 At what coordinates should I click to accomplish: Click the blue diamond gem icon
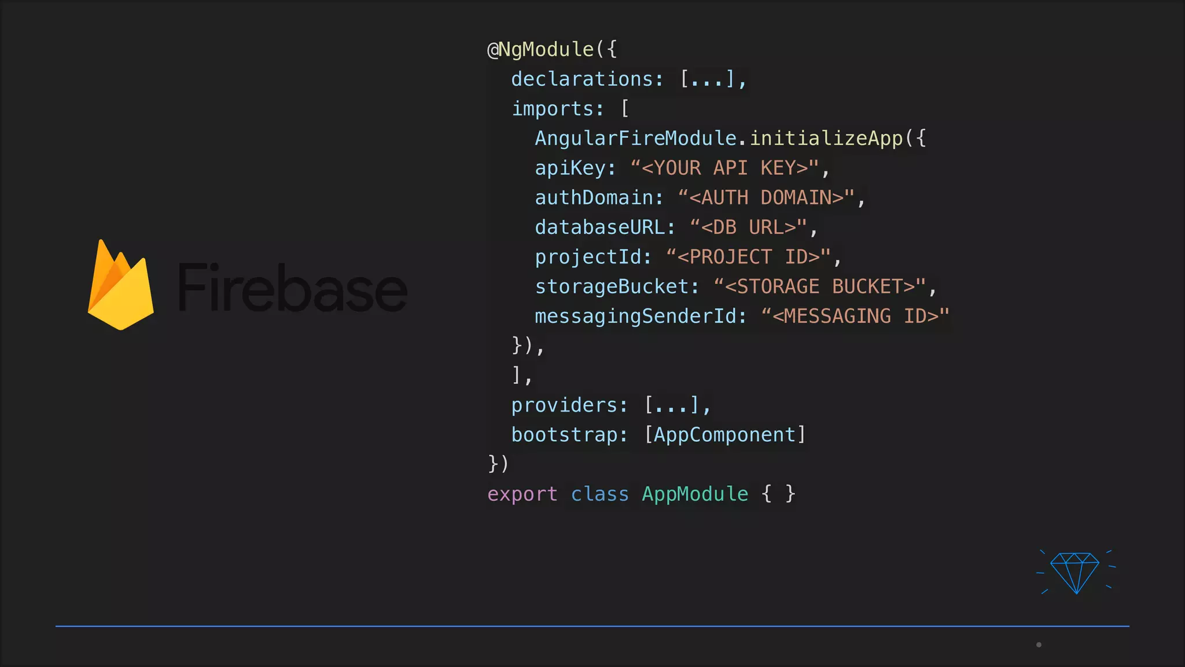(1075, 572)
